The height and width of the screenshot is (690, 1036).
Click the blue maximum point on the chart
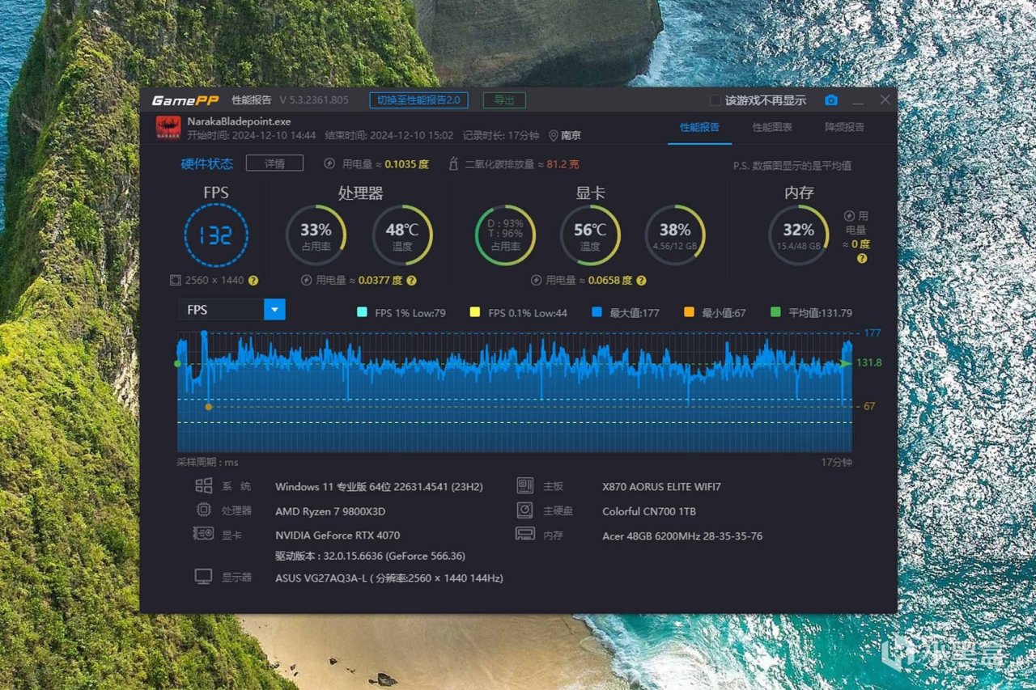pyautogui.click(x=204, y=333)
